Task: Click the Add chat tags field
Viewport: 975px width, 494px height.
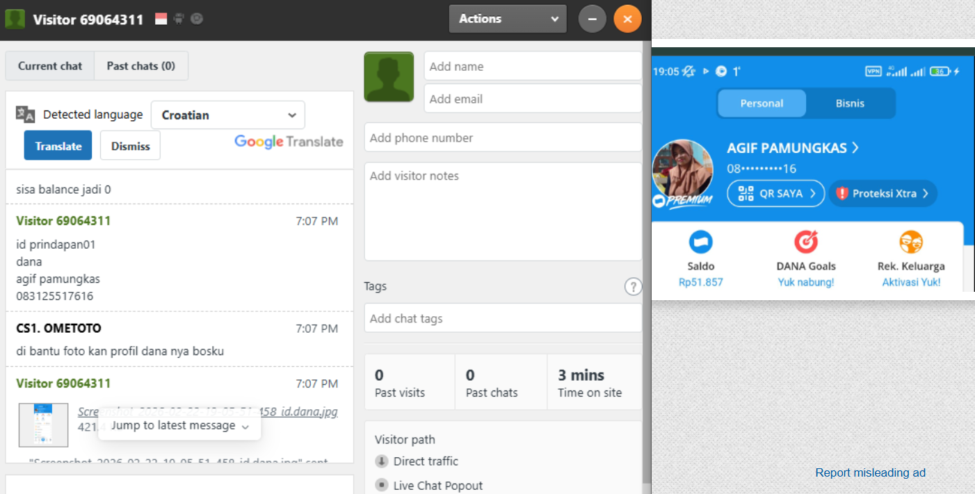Action: tap(503, 318)
